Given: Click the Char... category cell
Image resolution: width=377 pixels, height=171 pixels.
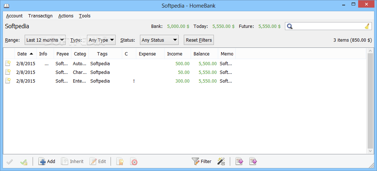Looking at the screenshot, I should coord(79,72).
